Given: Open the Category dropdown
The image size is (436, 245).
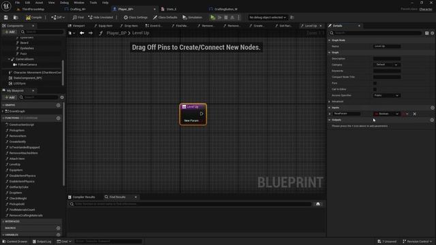Looking at the screenshot, I should pos(386,65).
